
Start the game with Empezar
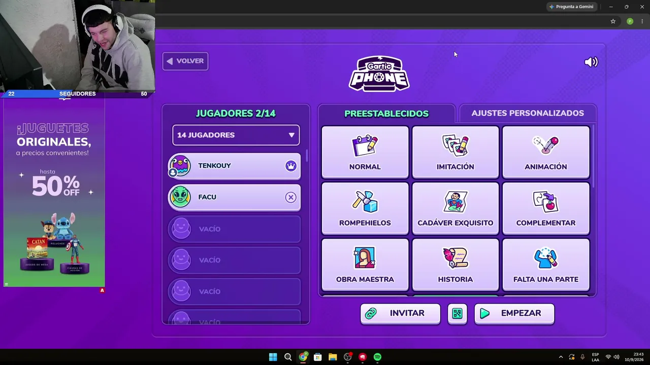pyautogui.click(x=514, y=314)
